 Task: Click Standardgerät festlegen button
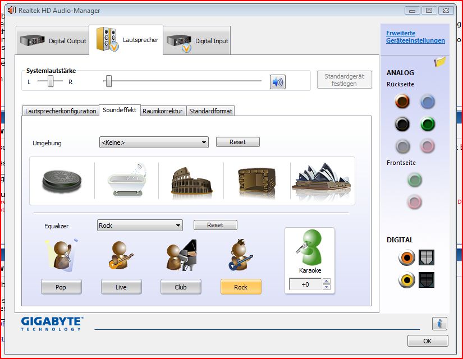tap(344, 80)
